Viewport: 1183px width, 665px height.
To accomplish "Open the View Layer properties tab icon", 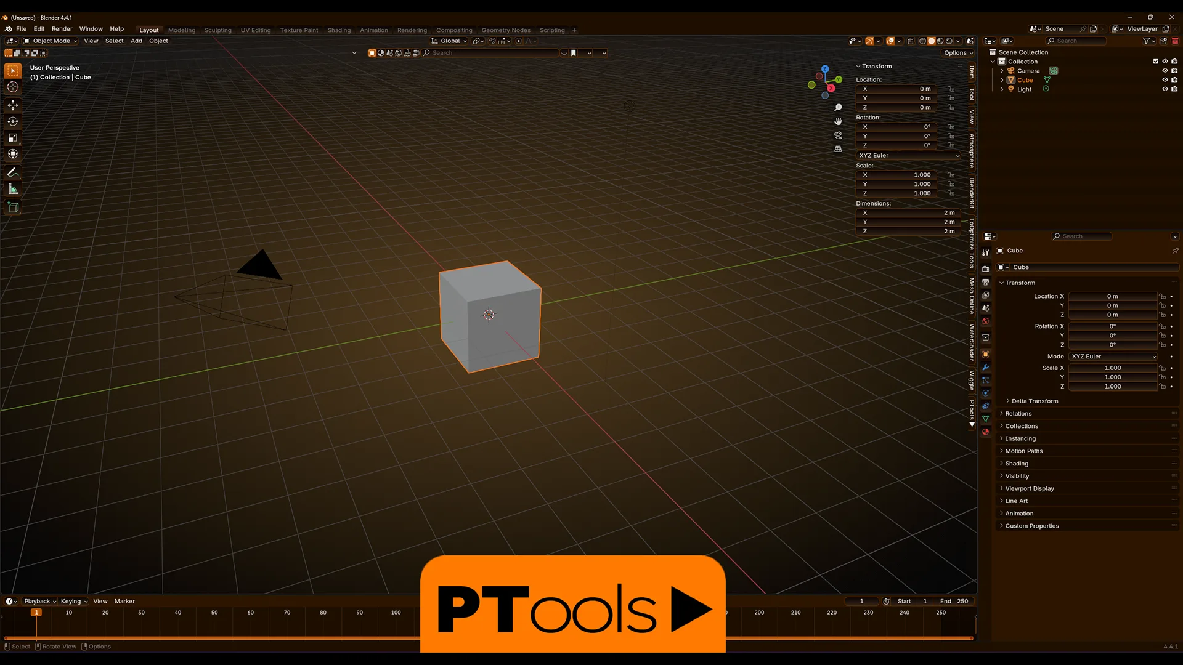I will point(985,295).
